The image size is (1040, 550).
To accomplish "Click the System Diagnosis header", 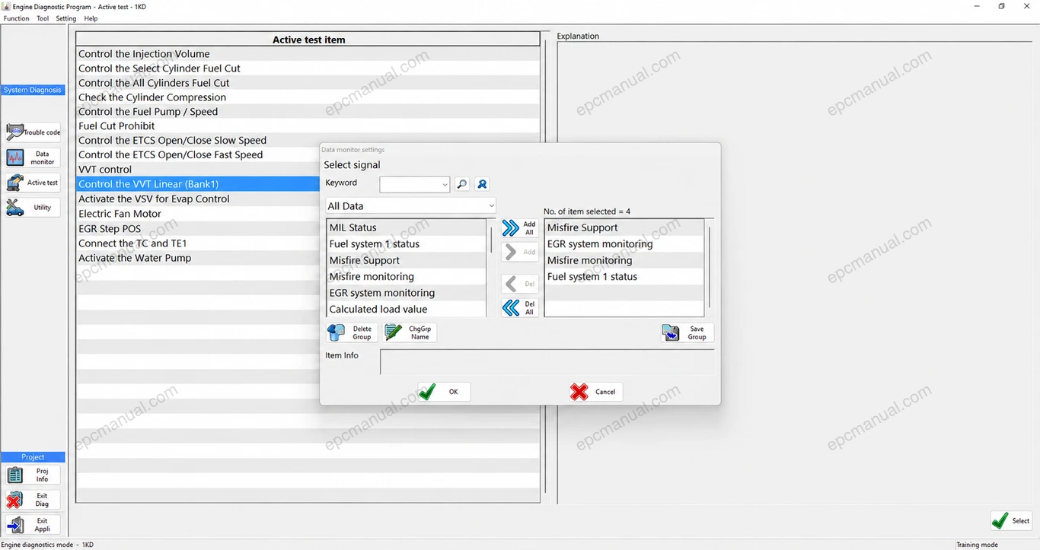I will click(x=33, y=90).
